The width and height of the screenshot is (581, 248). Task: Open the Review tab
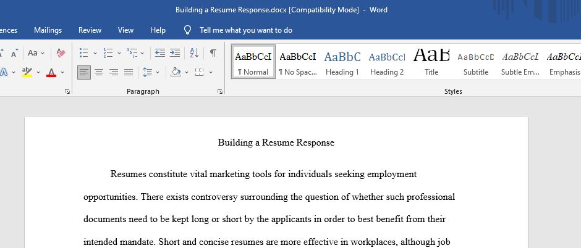90,30
